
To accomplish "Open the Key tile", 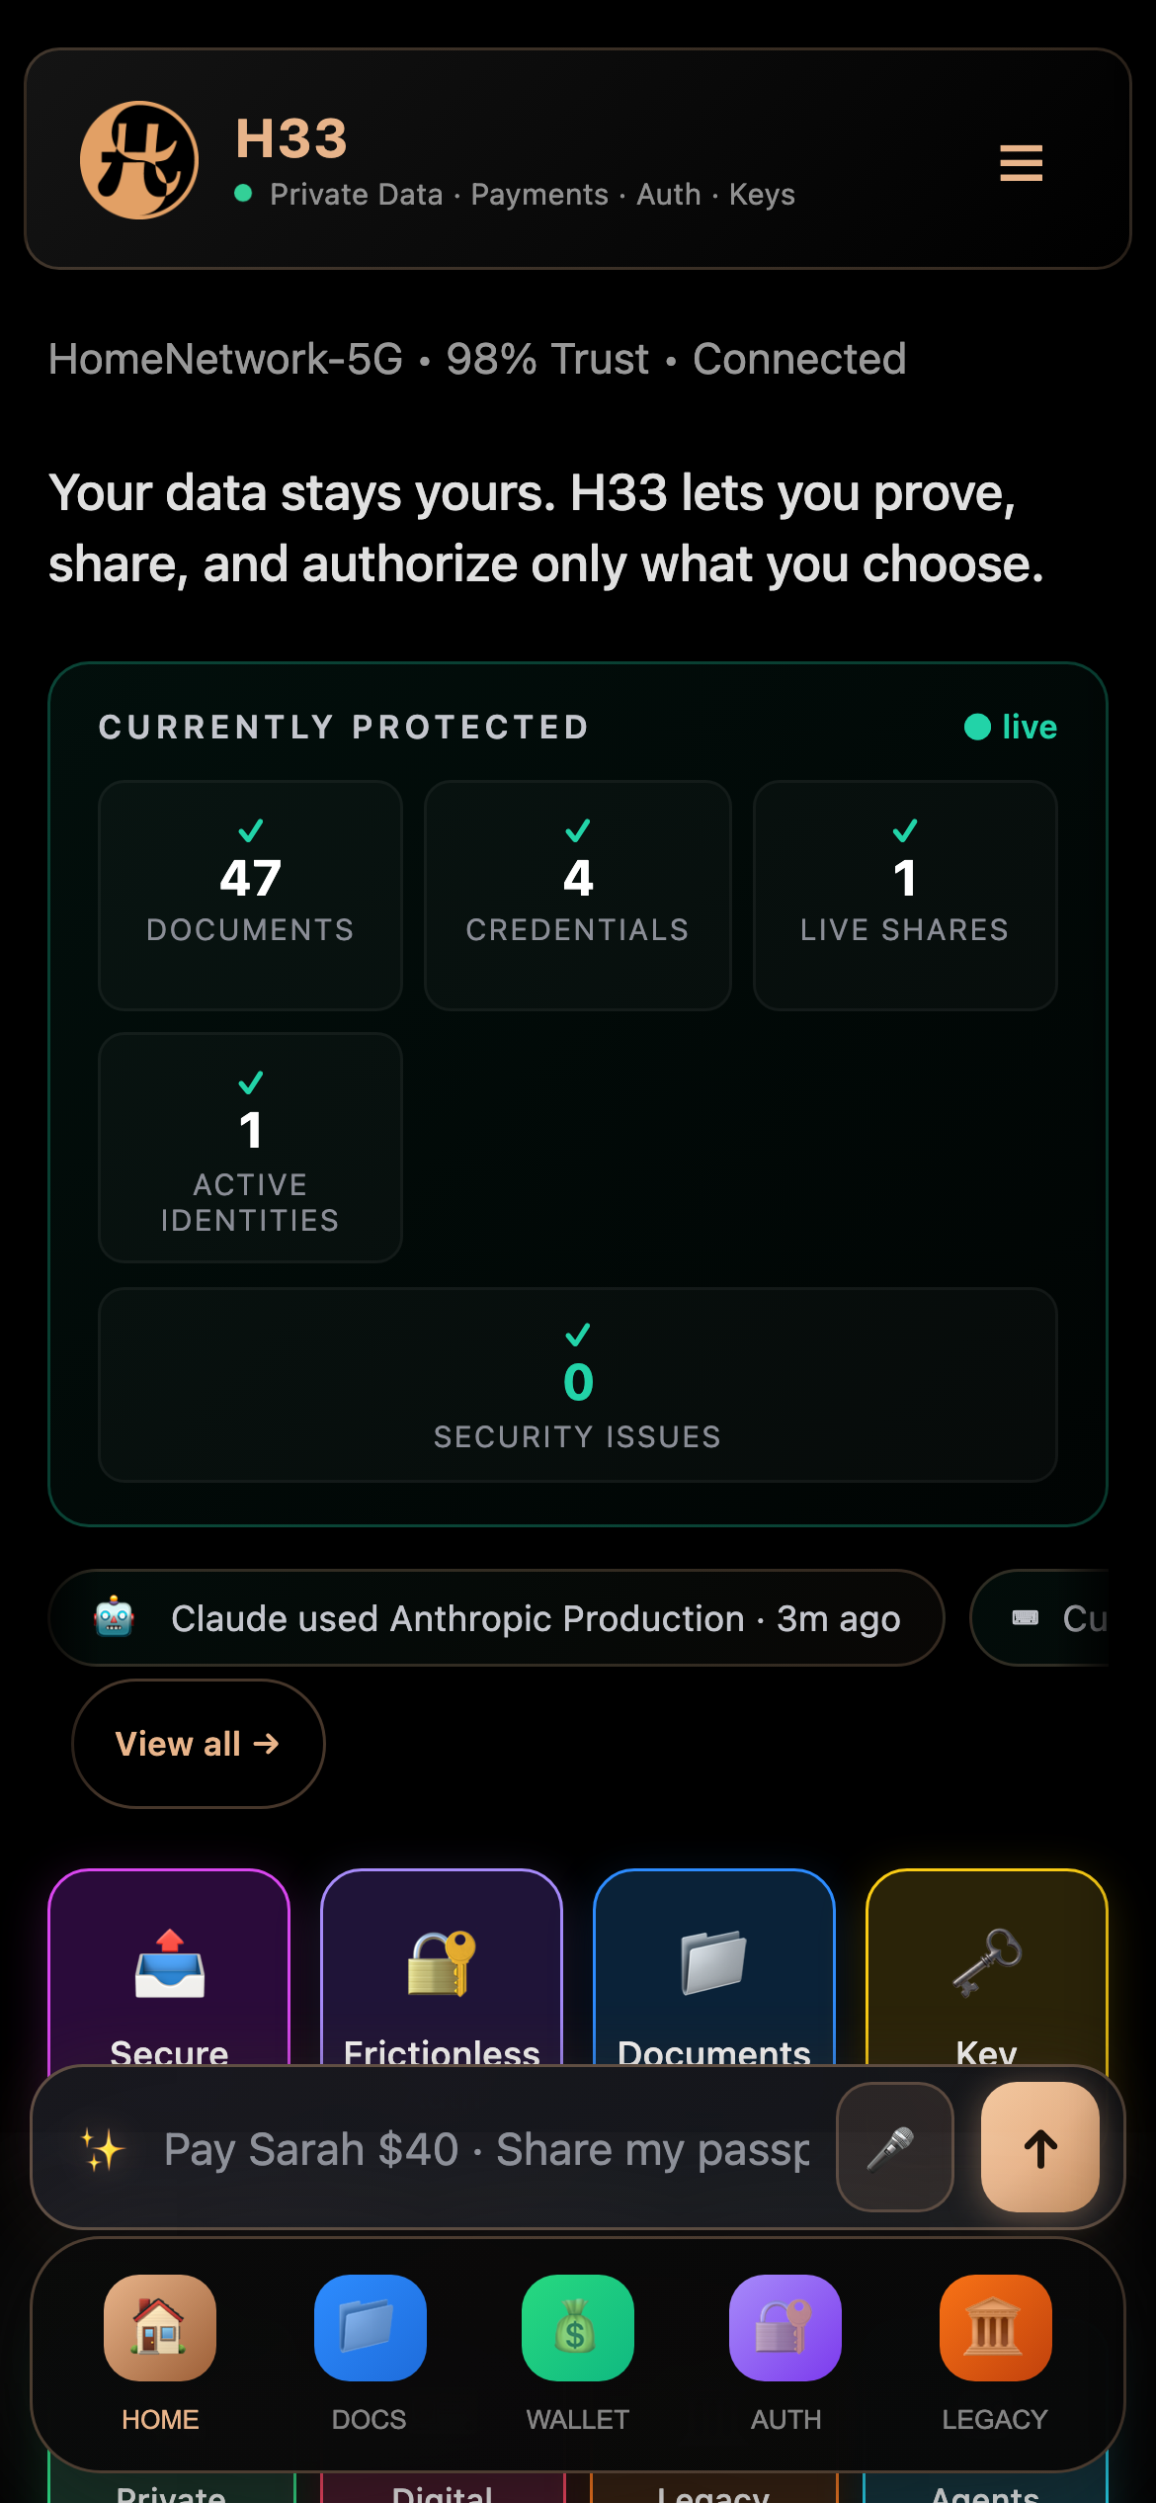I will [x=987, y=1967].
